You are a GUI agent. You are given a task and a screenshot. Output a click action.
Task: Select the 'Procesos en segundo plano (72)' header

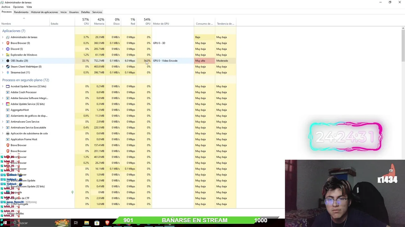click(x=26, y=80)
